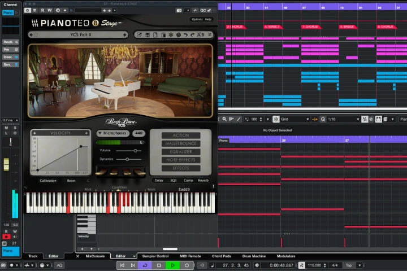Enable Read automation on plugin header
The height and width of the screenshot is (271, 407).
pyautogui.click(x=42, y=10)
